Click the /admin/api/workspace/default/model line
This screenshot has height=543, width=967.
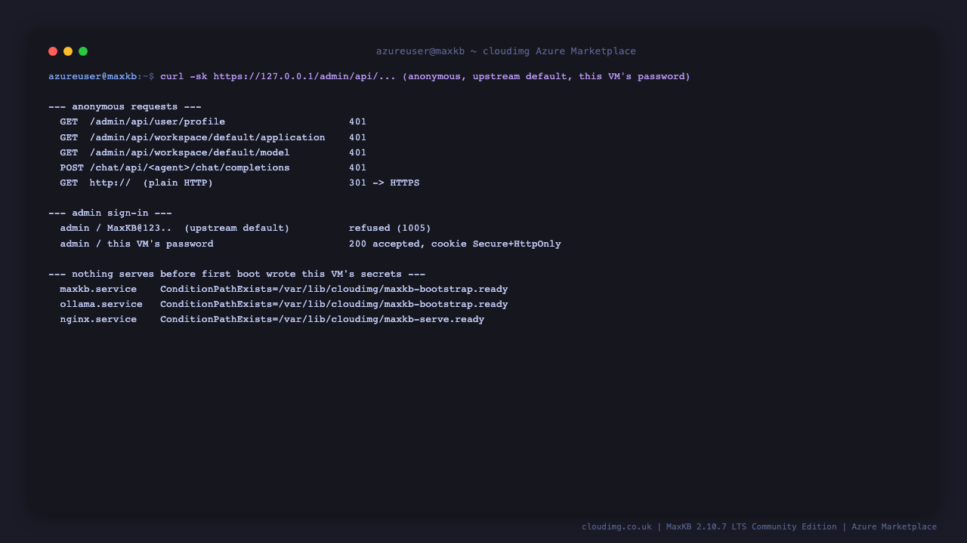(213, 152)
